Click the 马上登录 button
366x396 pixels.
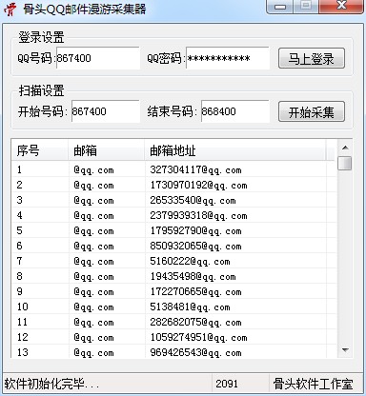(312, 58)
